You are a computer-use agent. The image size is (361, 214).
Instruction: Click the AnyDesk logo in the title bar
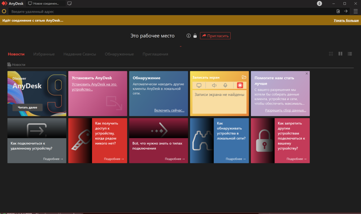(x=4, y=4)
